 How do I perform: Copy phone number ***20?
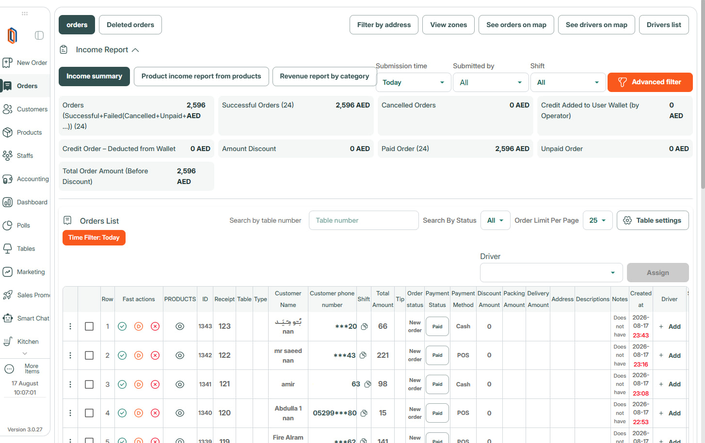[x=364, y=326]
